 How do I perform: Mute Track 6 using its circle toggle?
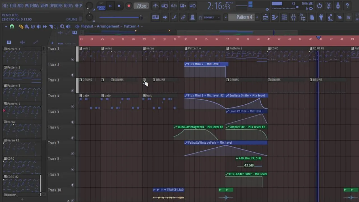click(73, 138)
